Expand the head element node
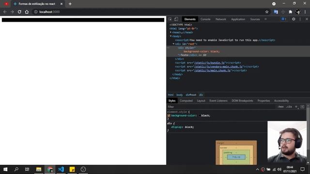The width and height of the screenshot is (310, 174). (170, 32)
